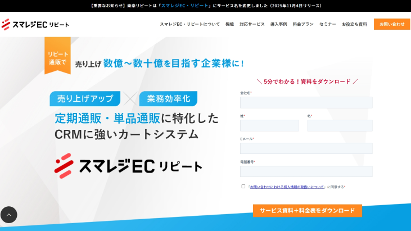
Task: Click the スマレジEC・リピート link in announcement bar
Action: (x=184, y=6)
